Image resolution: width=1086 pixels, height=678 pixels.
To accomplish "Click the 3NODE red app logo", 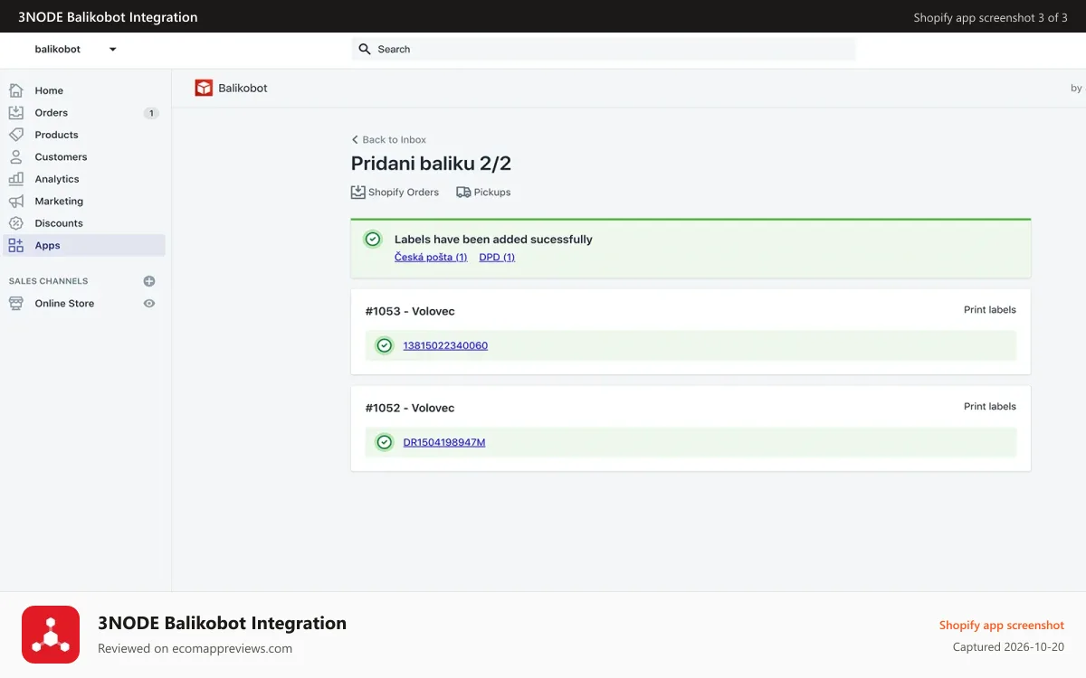I will [x=51, y=635].
